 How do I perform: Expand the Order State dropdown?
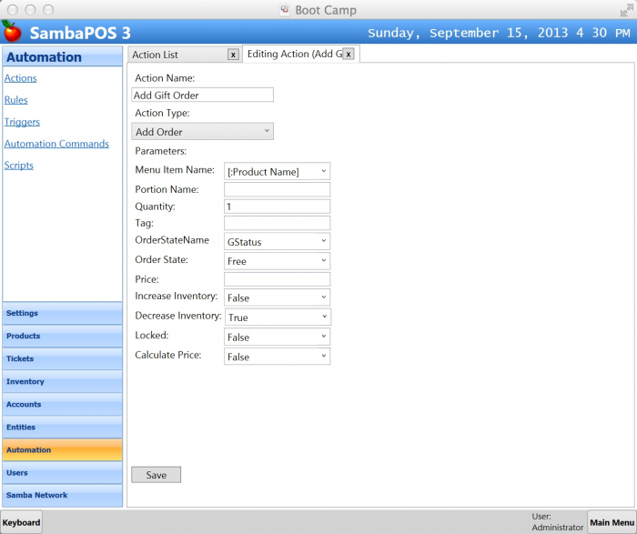point(277,261)
